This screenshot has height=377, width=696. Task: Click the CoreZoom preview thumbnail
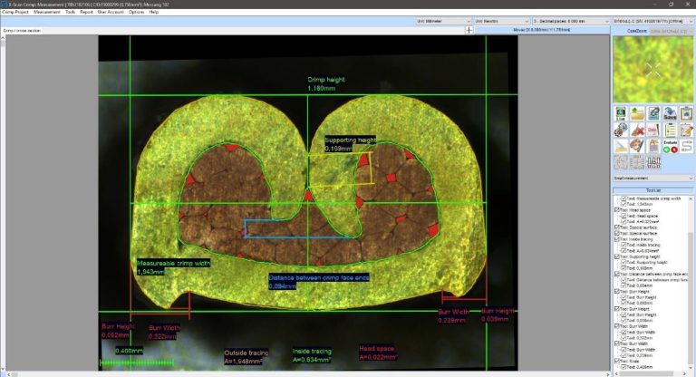(x=652, y=70)
